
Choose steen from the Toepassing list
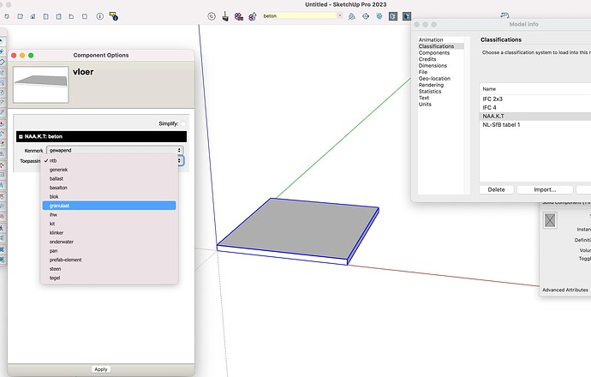pos(109,269)
